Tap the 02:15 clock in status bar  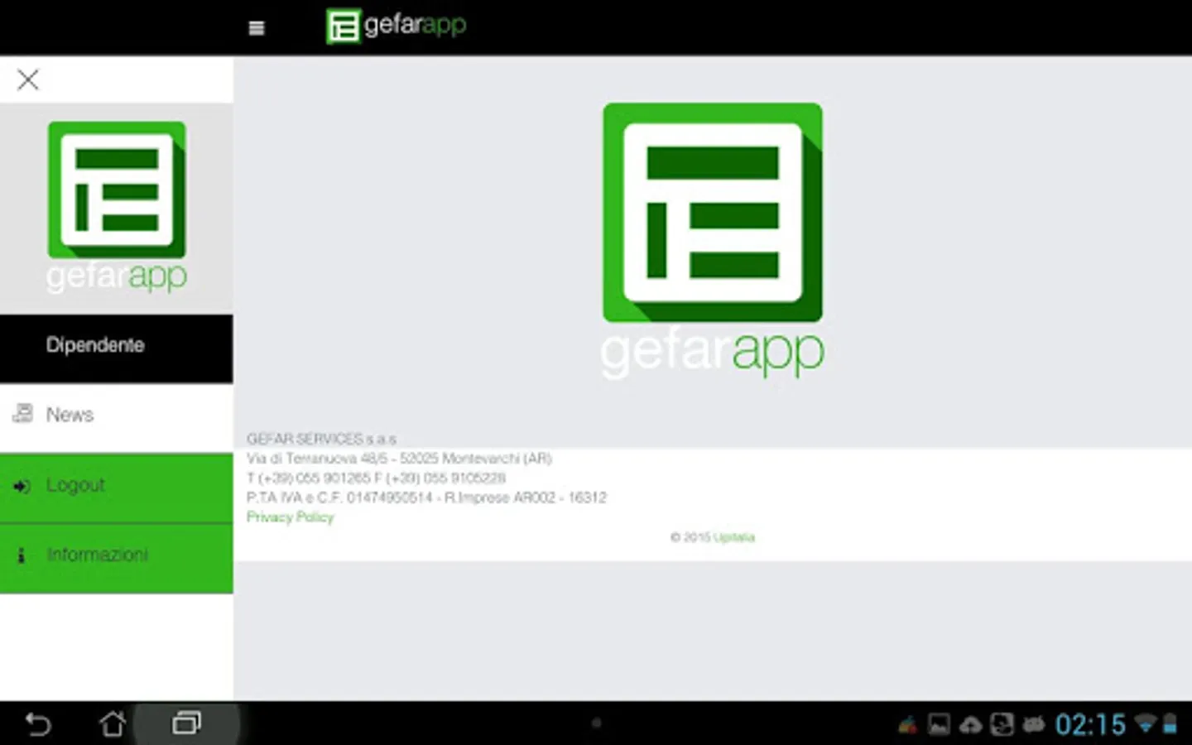[x=1090, y=725]
